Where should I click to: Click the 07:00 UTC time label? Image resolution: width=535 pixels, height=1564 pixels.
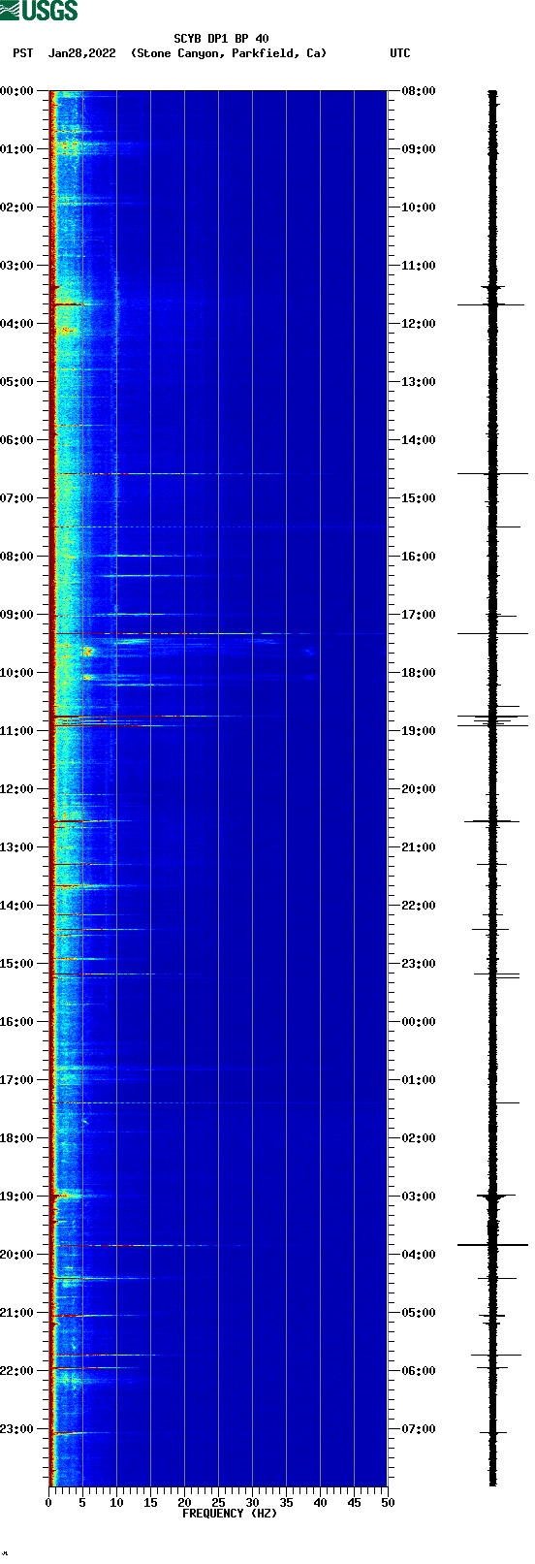[419, 1429]
